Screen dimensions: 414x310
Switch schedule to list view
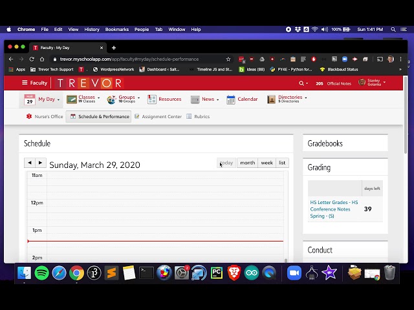point(282,163)
